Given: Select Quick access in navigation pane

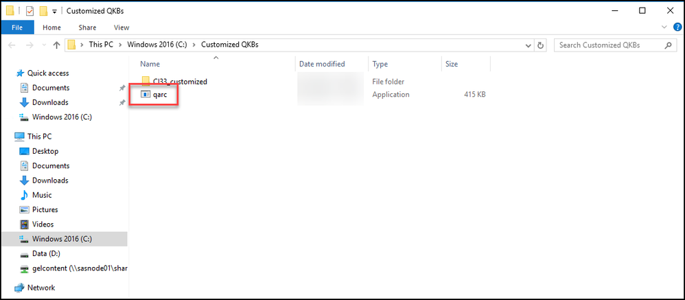Looking at the screenshot, I should [48, 73].
